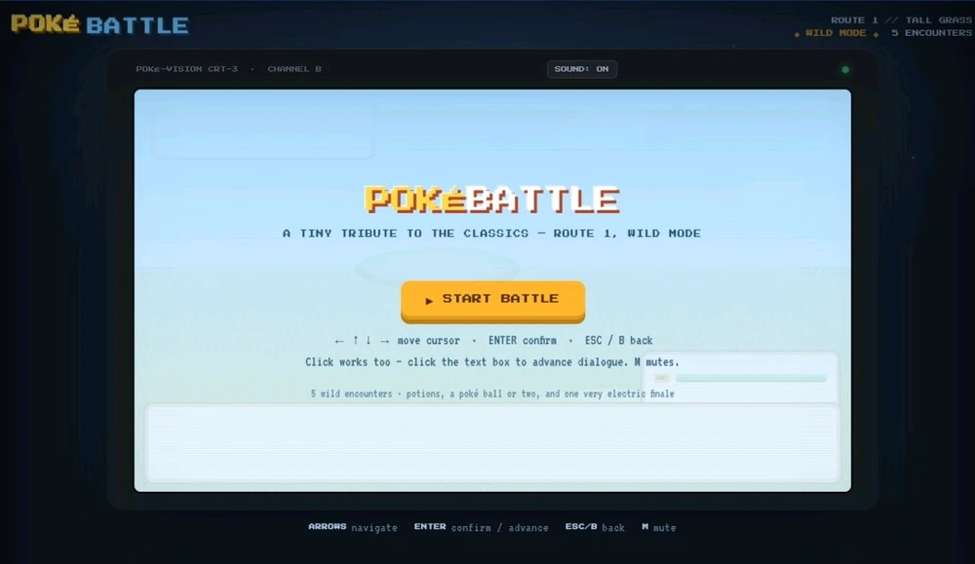This screenshot has width=975, height=564.
Task: Click the "ENTER confirm" hint on title screen
Action: point(523,340)
